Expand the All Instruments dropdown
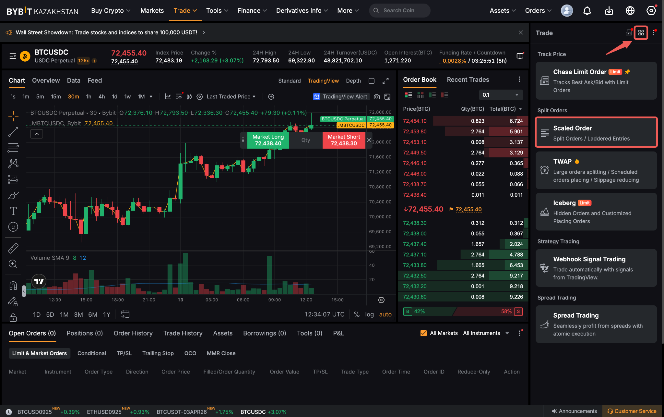 (x=486, y=333)
